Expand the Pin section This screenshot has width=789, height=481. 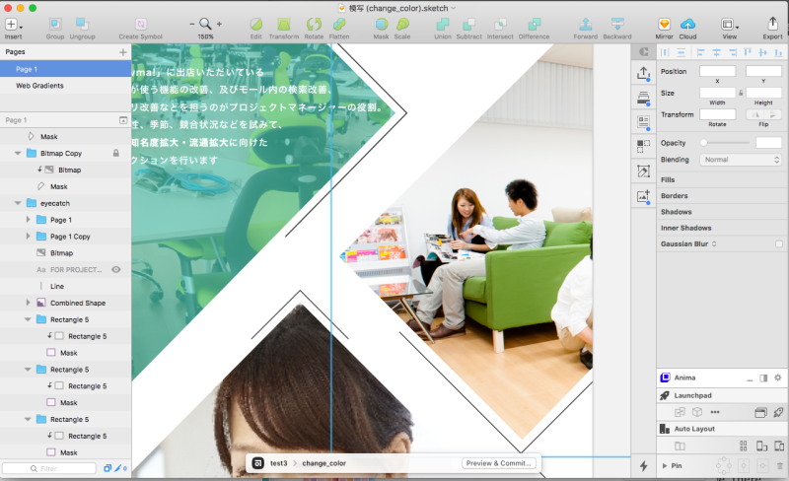click(x=664, y=466)
